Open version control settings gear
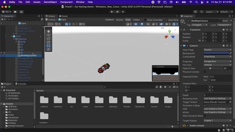The height and width of the screenshot is (132, 235). (x=21, y=12)
